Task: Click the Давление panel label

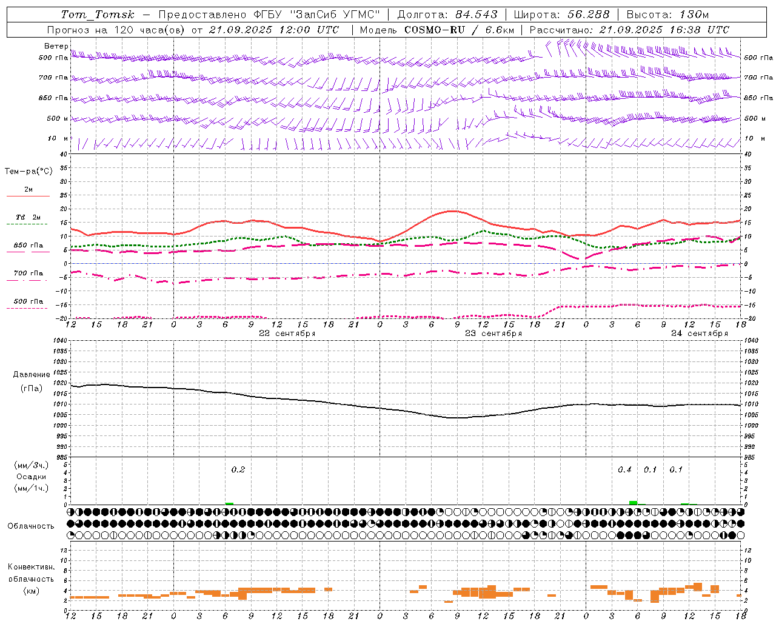Action: [x=32, y=375]
